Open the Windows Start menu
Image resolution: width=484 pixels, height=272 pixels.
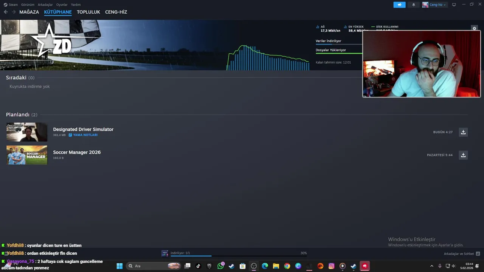(x=119, y=266)
